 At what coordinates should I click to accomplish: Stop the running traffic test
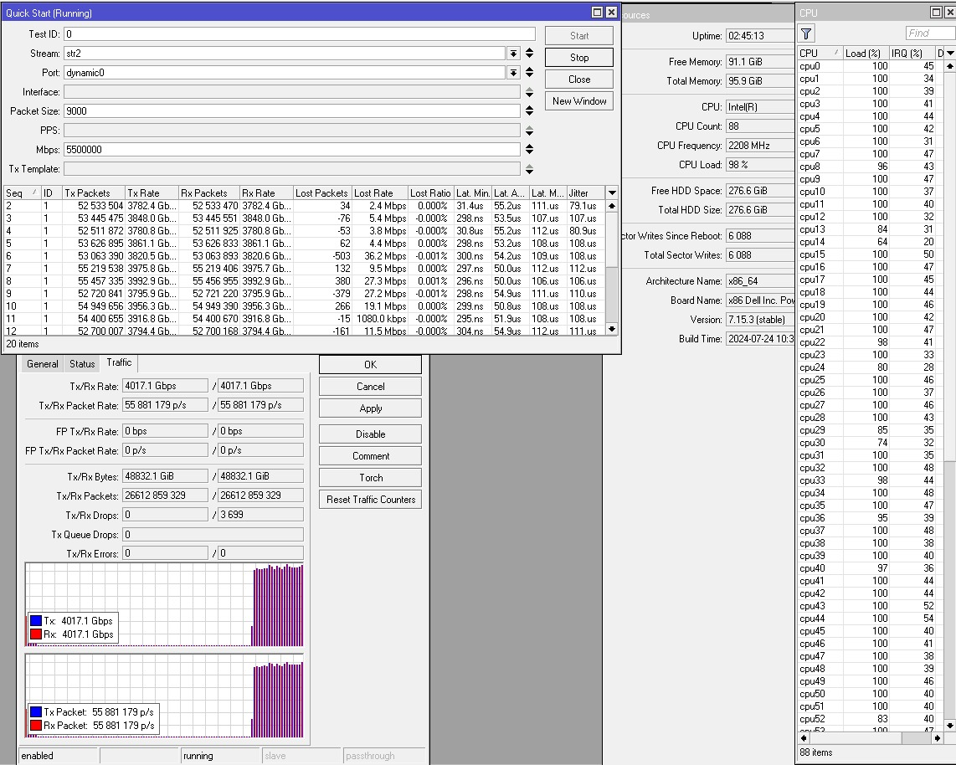pos(579,57)
